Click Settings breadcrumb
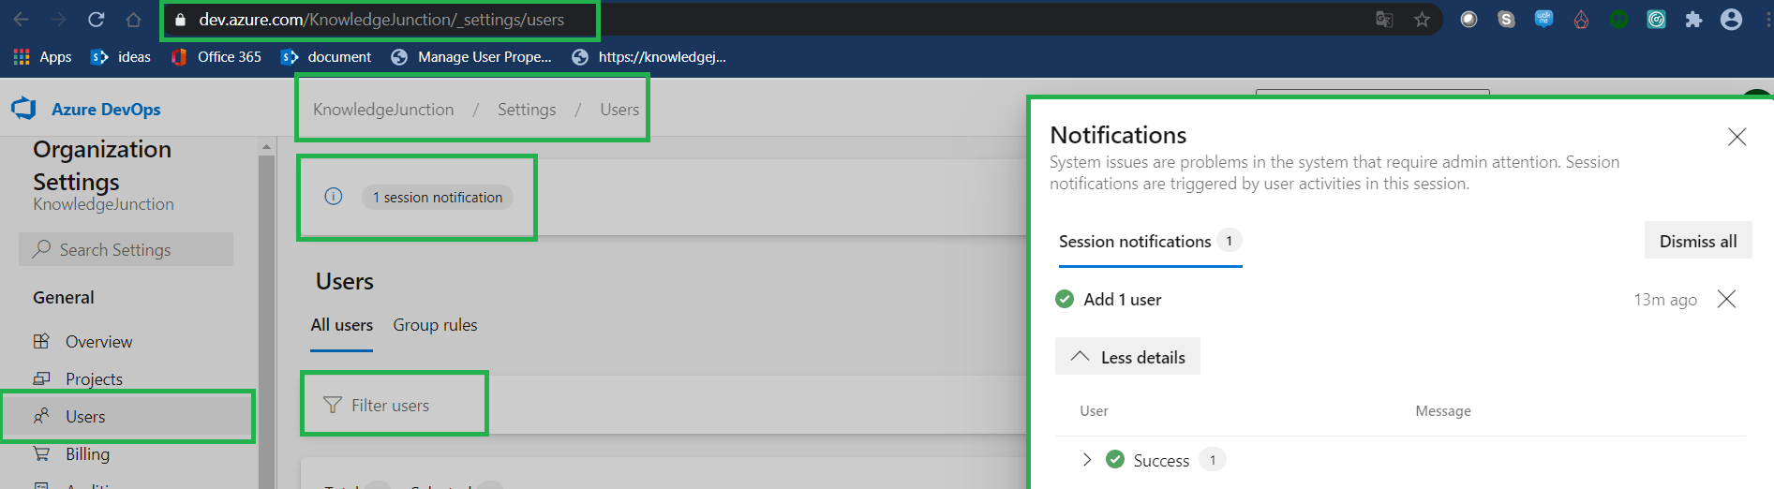Viewport: 1774px width, 489px height. click(x=527, y=110)
